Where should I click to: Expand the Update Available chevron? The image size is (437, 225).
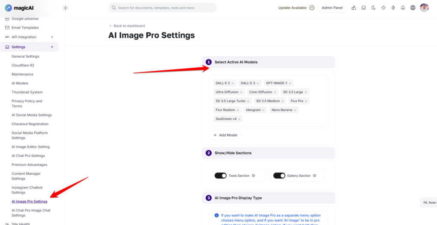(x=312, y=8)
